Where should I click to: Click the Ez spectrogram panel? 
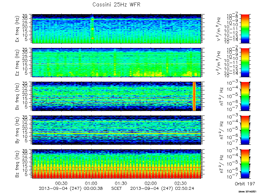(116, 63)
